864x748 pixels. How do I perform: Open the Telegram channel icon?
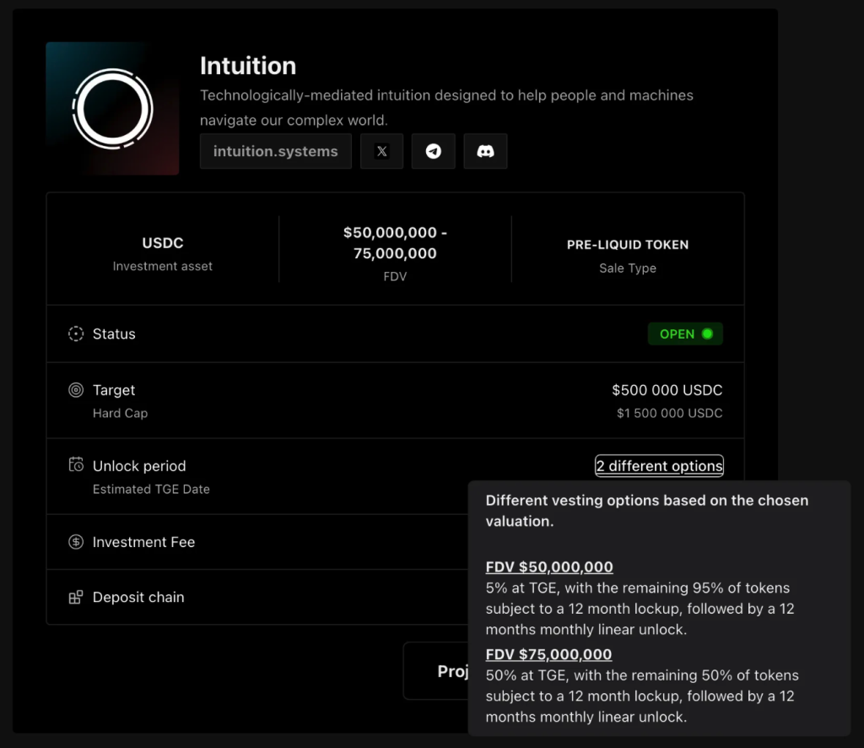coord(434,151)
